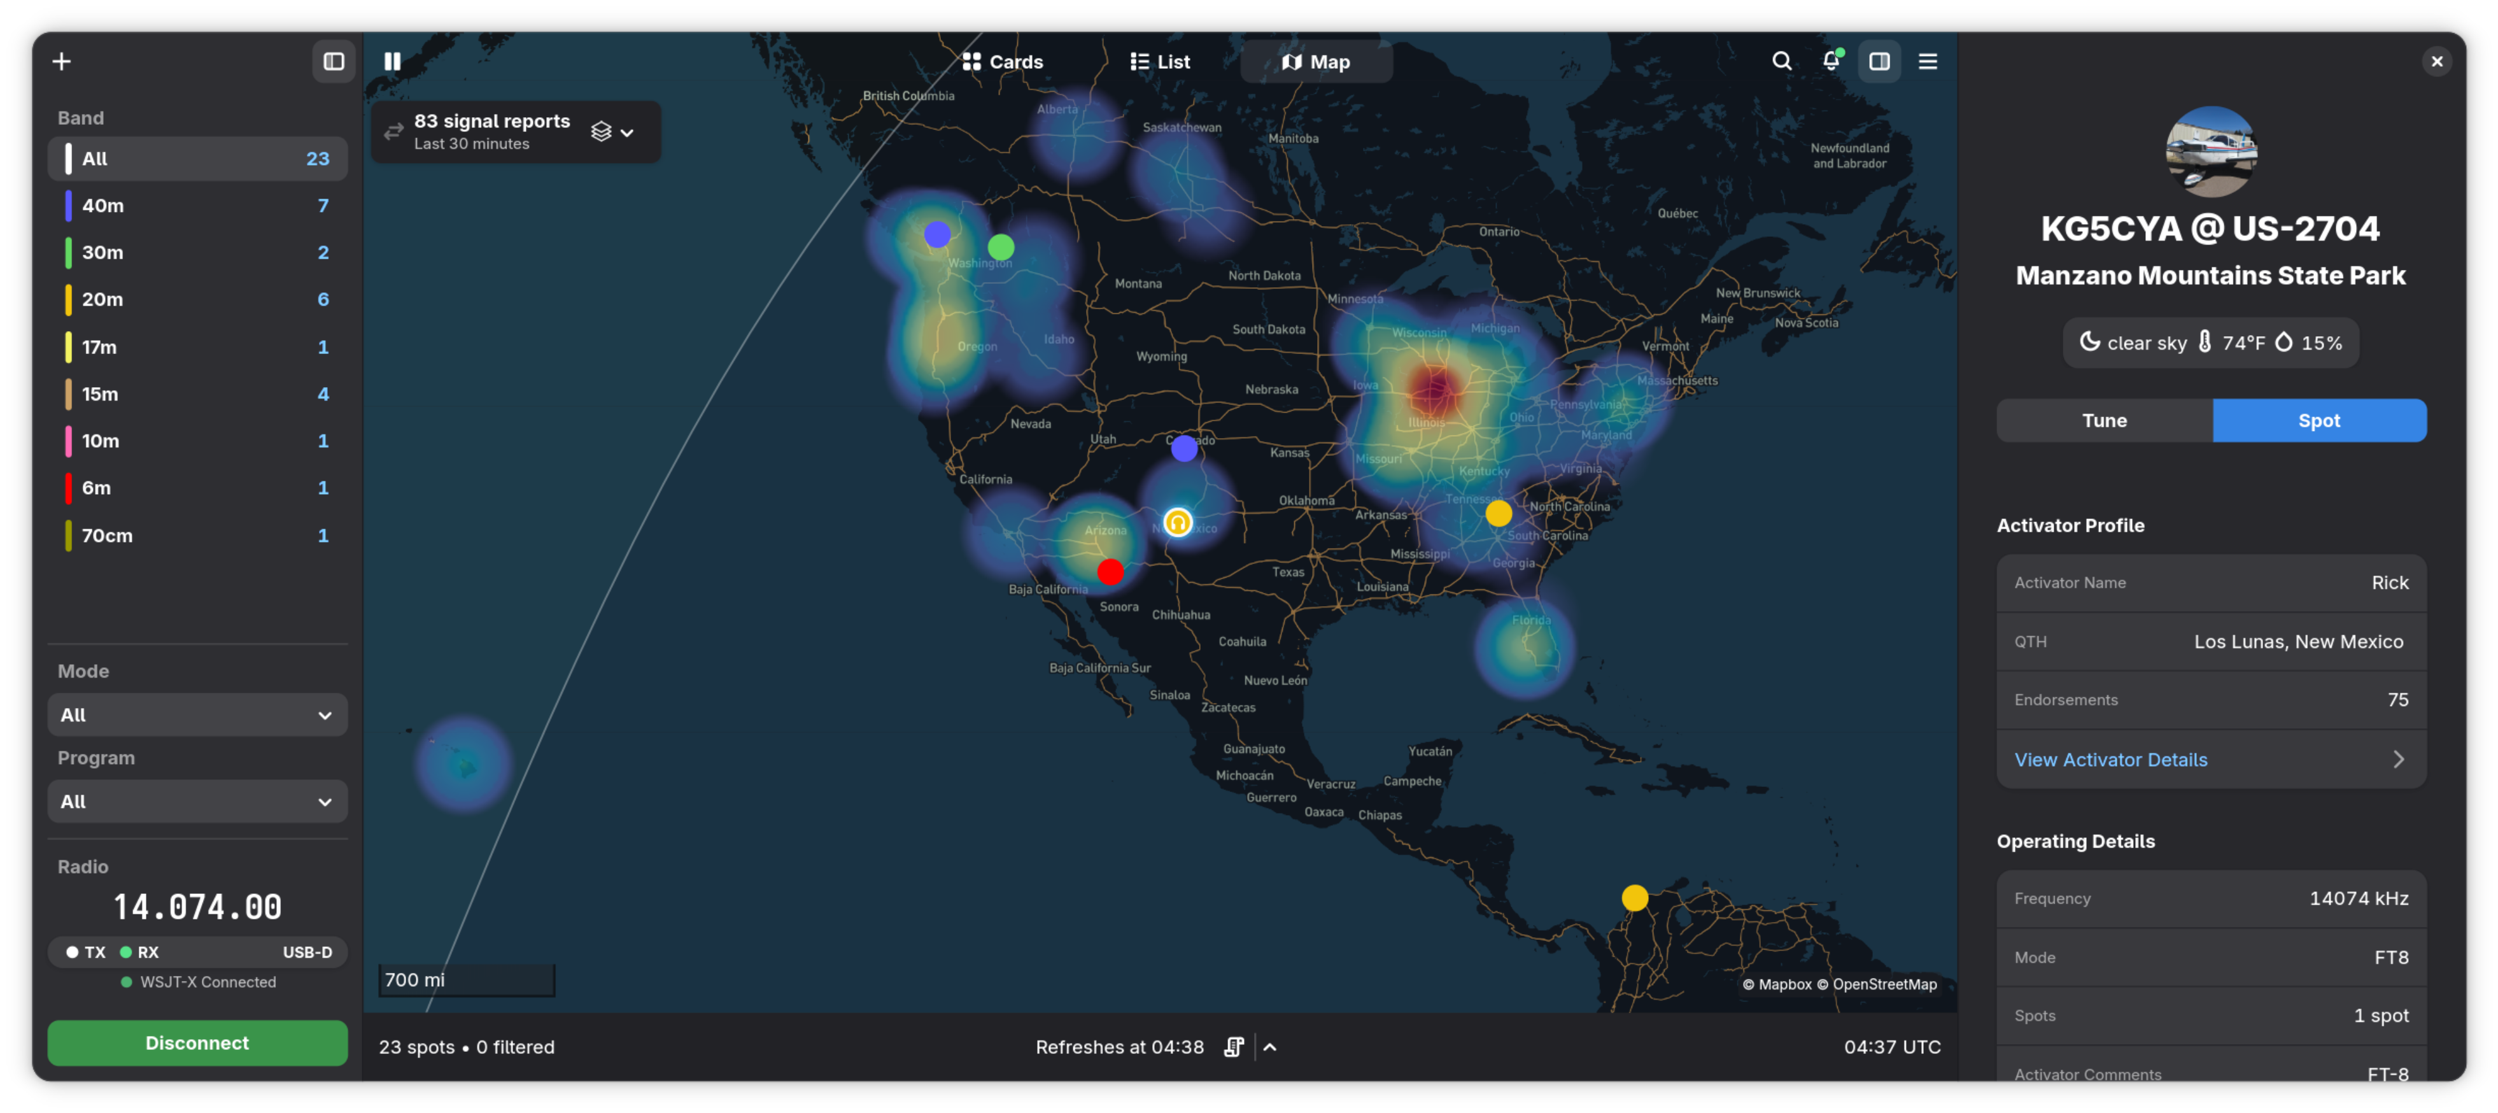
Task: Toggle the right details panel icon
Action: (1879, 61)
